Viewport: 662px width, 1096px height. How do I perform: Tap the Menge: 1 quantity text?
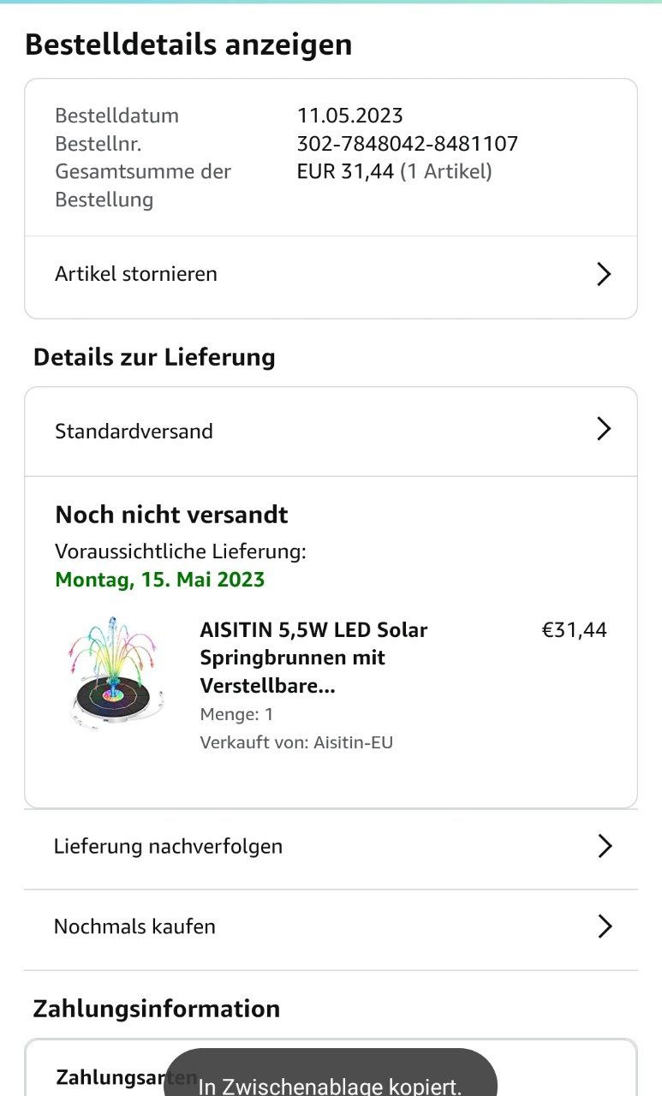(x=236, y=714)
